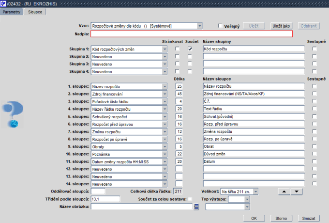Check Sestupně for Skupina 1
The height and width of the screenshot is (223, 329).
pos(314,49)
